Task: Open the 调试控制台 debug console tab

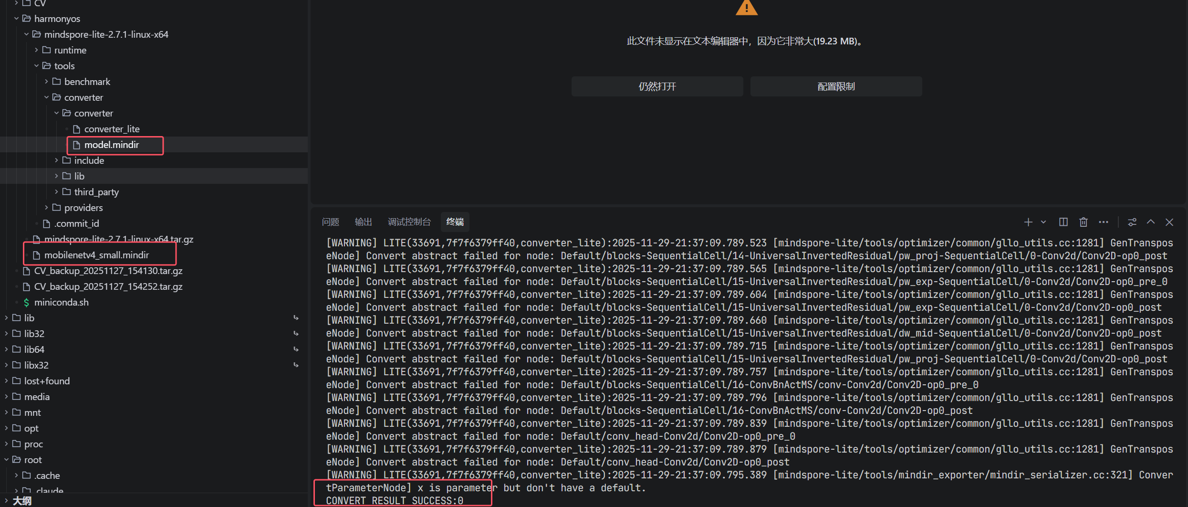Action: pyautogui.click(x=409, y=222)
